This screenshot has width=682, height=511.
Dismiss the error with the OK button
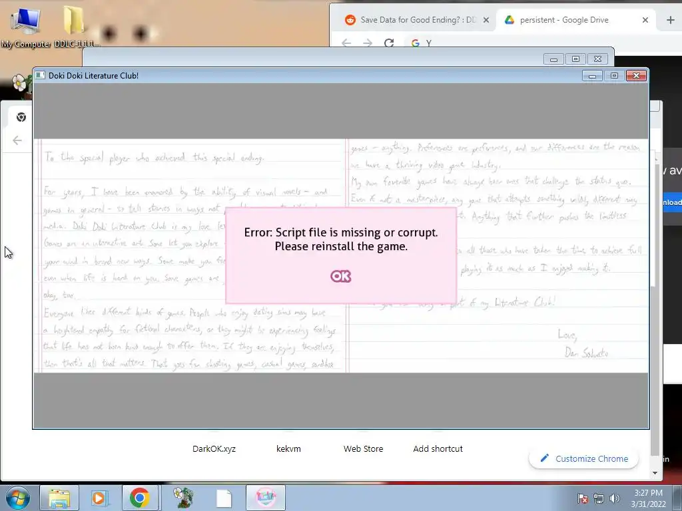(x=340, y=276)
